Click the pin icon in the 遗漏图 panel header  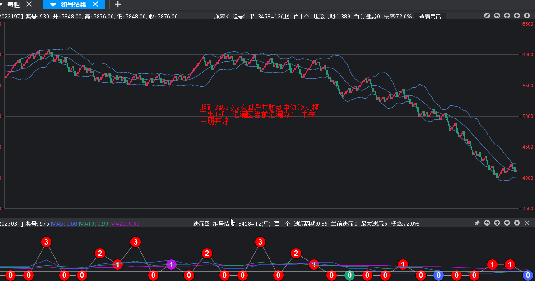pos(477,223)
